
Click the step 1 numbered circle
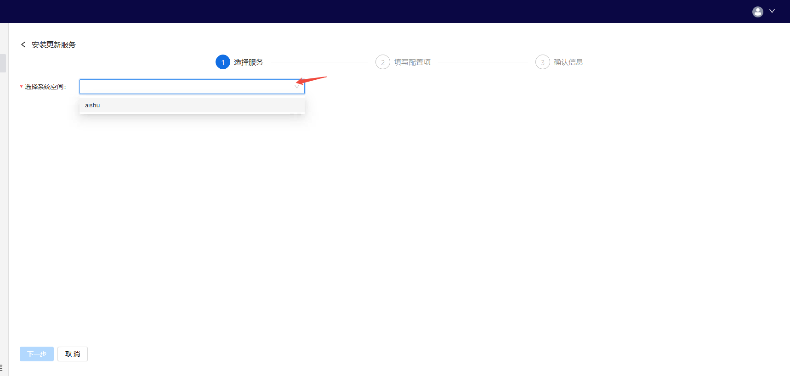223,62
